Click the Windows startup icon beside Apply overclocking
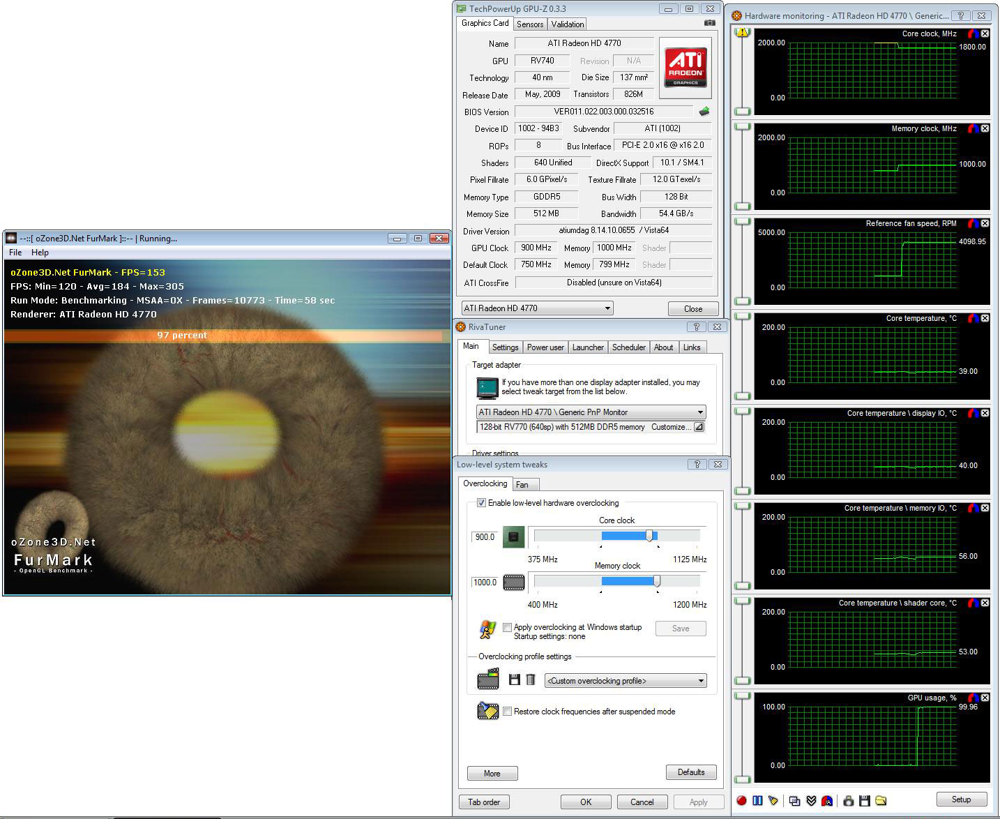This screenshot has width=1000, height=819. [x=487, y=629]
